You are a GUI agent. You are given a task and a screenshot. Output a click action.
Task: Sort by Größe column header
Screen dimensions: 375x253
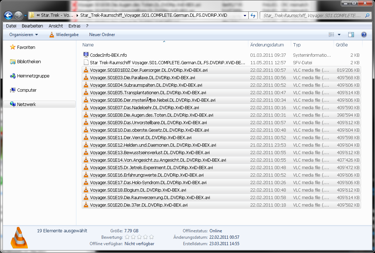342,45
